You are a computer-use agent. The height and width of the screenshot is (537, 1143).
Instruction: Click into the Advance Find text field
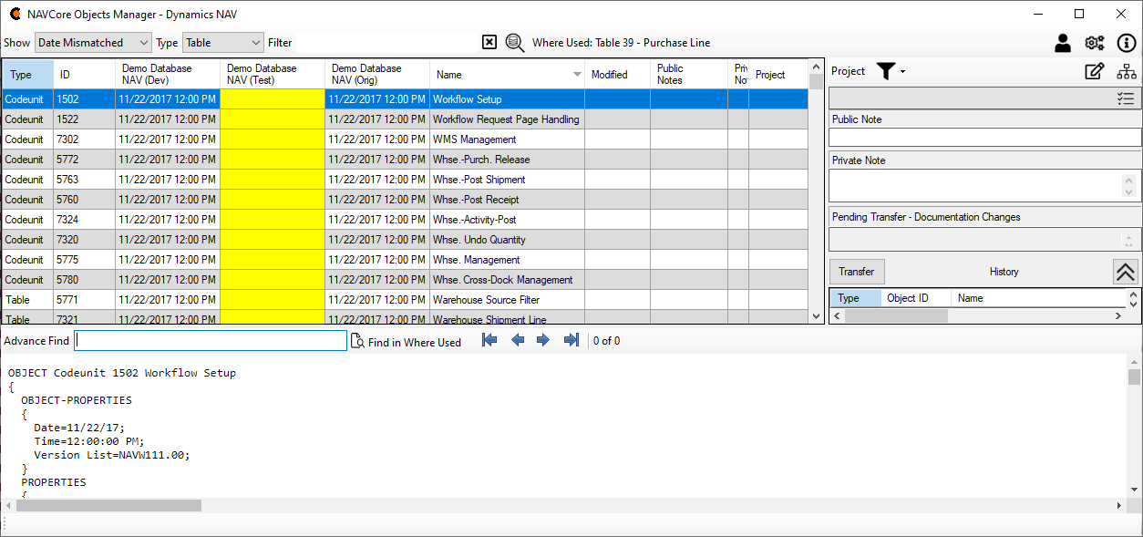click(211, 341)
